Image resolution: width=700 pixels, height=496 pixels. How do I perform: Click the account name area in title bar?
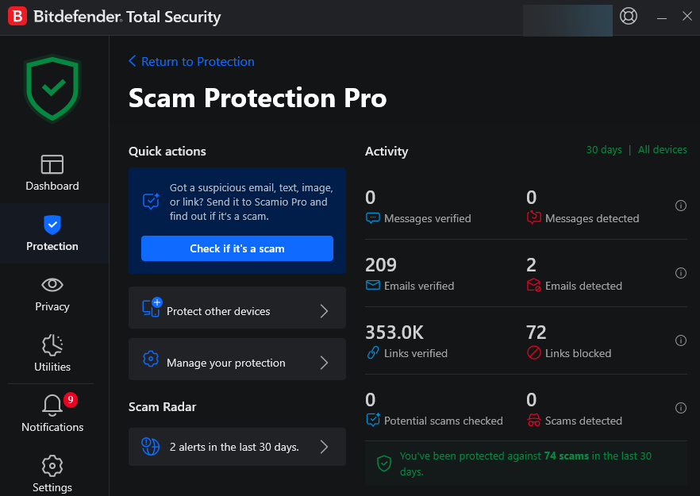567,21
